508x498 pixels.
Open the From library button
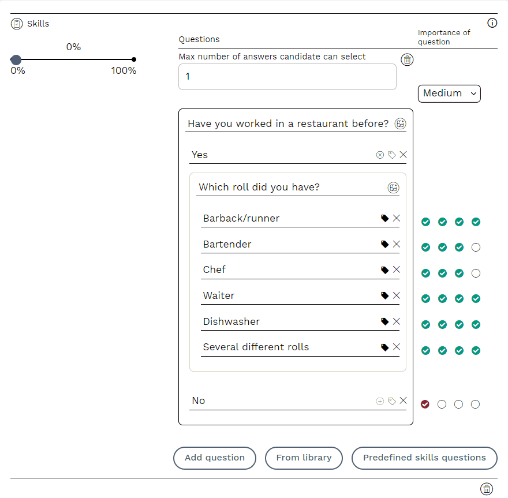304,458
